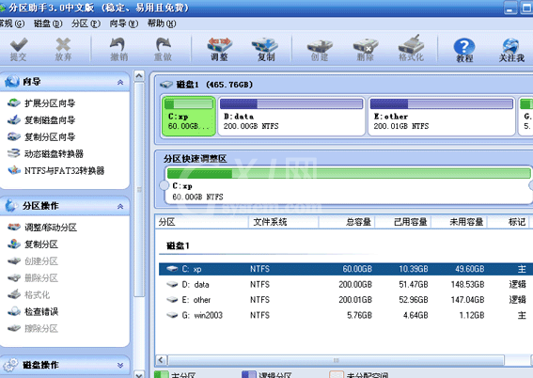The width and height of the screenshot is (533, 378).
Task: Expand the 磁盘操作 panel chevron
Action: pos(120,365)
